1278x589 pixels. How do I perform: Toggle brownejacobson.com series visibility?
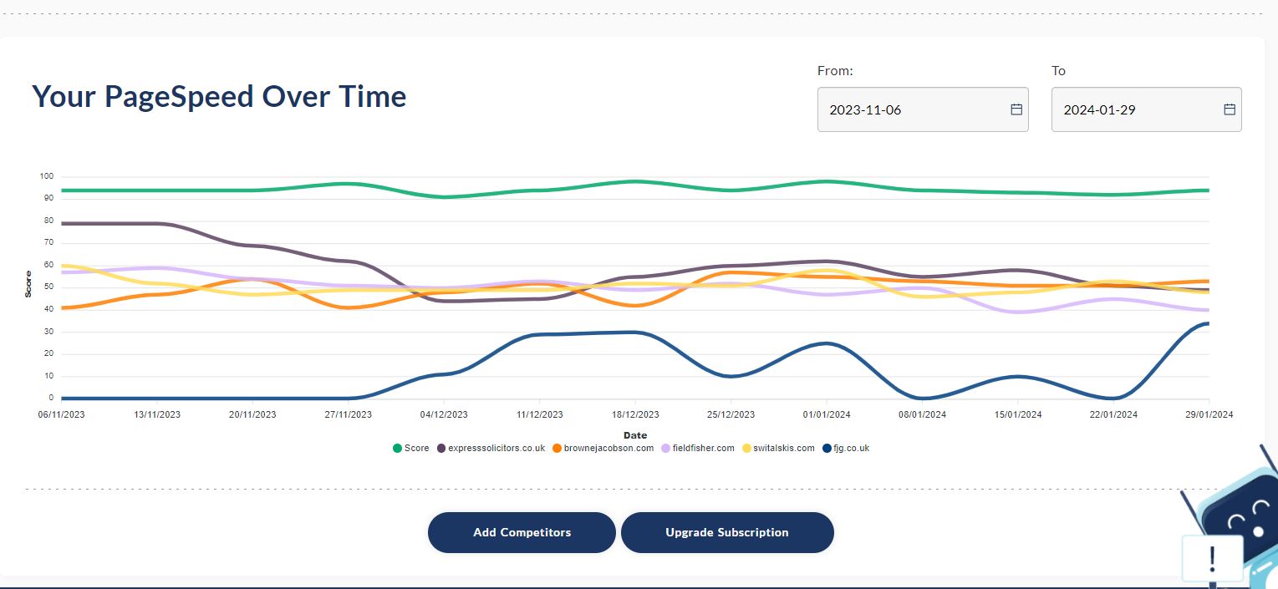(602, 449)
